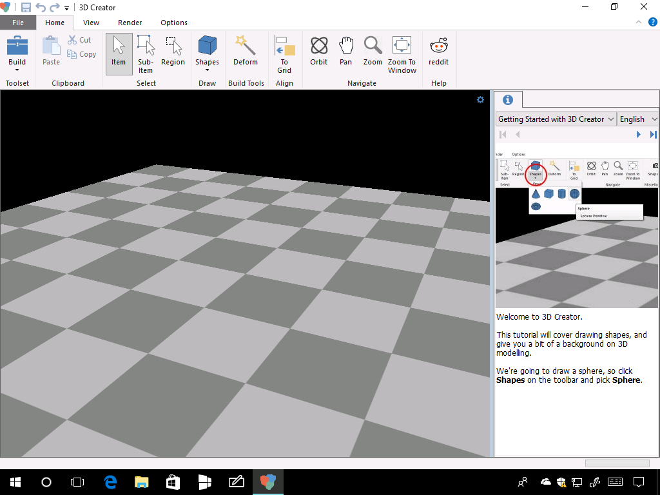Click the Undo arrow in title bar
Viewport: 660px width, 495px height.
41,8
